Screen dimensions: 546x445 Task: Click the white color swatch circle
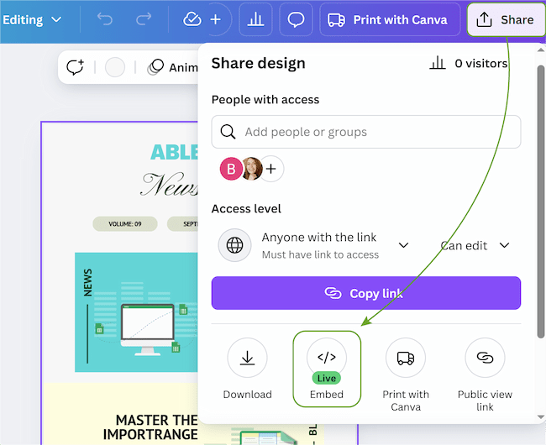click(115, 67)
